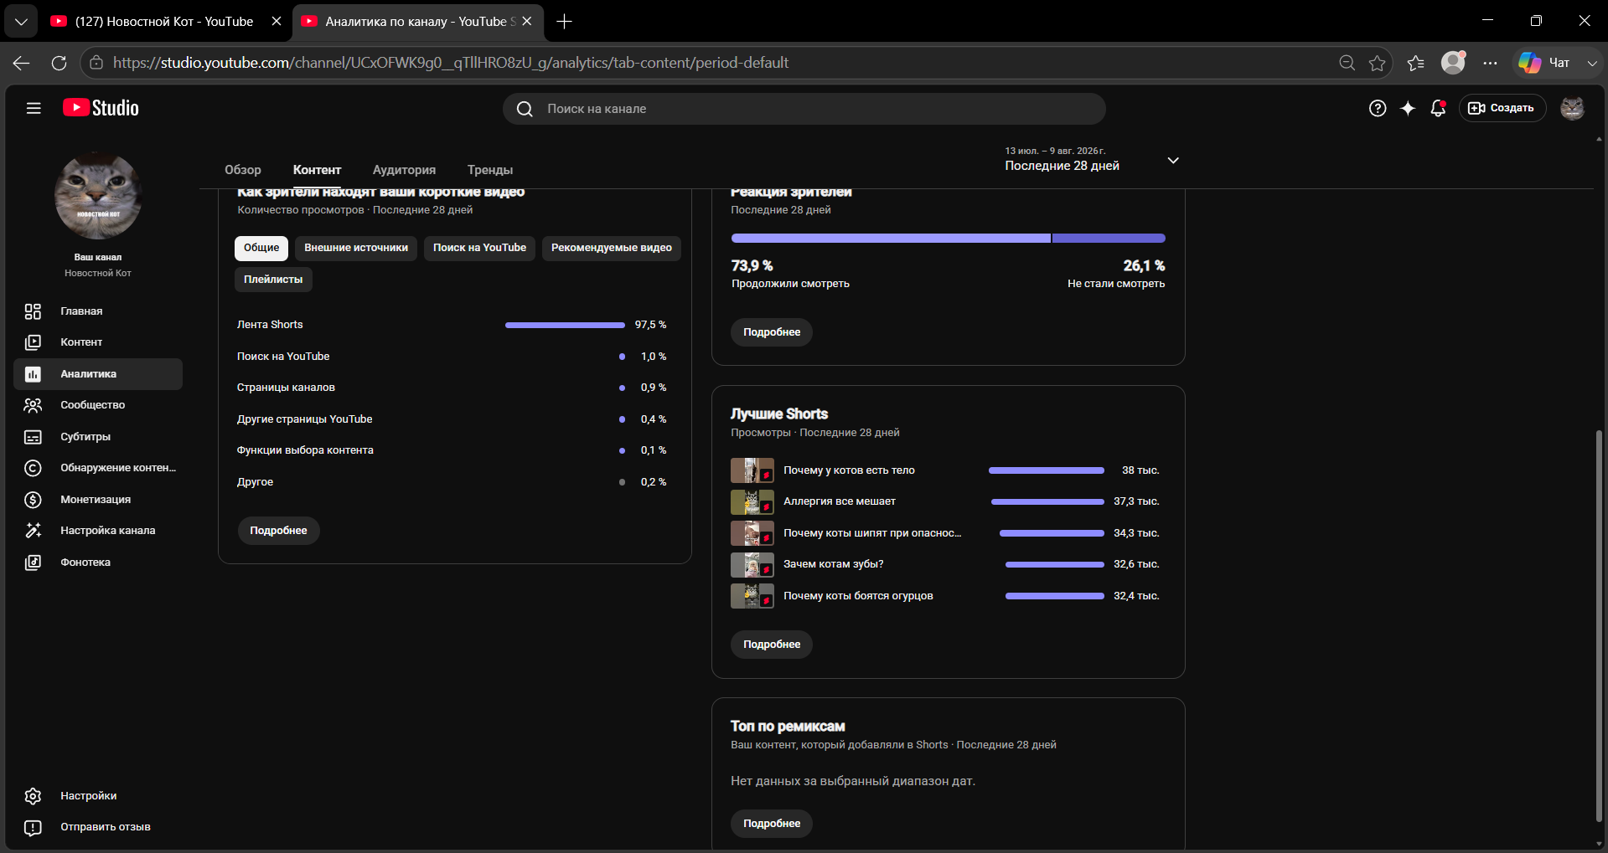The image size is (1608, 853).
Task: Click the Фонотека audio library icon
Action: pos(33,563)
